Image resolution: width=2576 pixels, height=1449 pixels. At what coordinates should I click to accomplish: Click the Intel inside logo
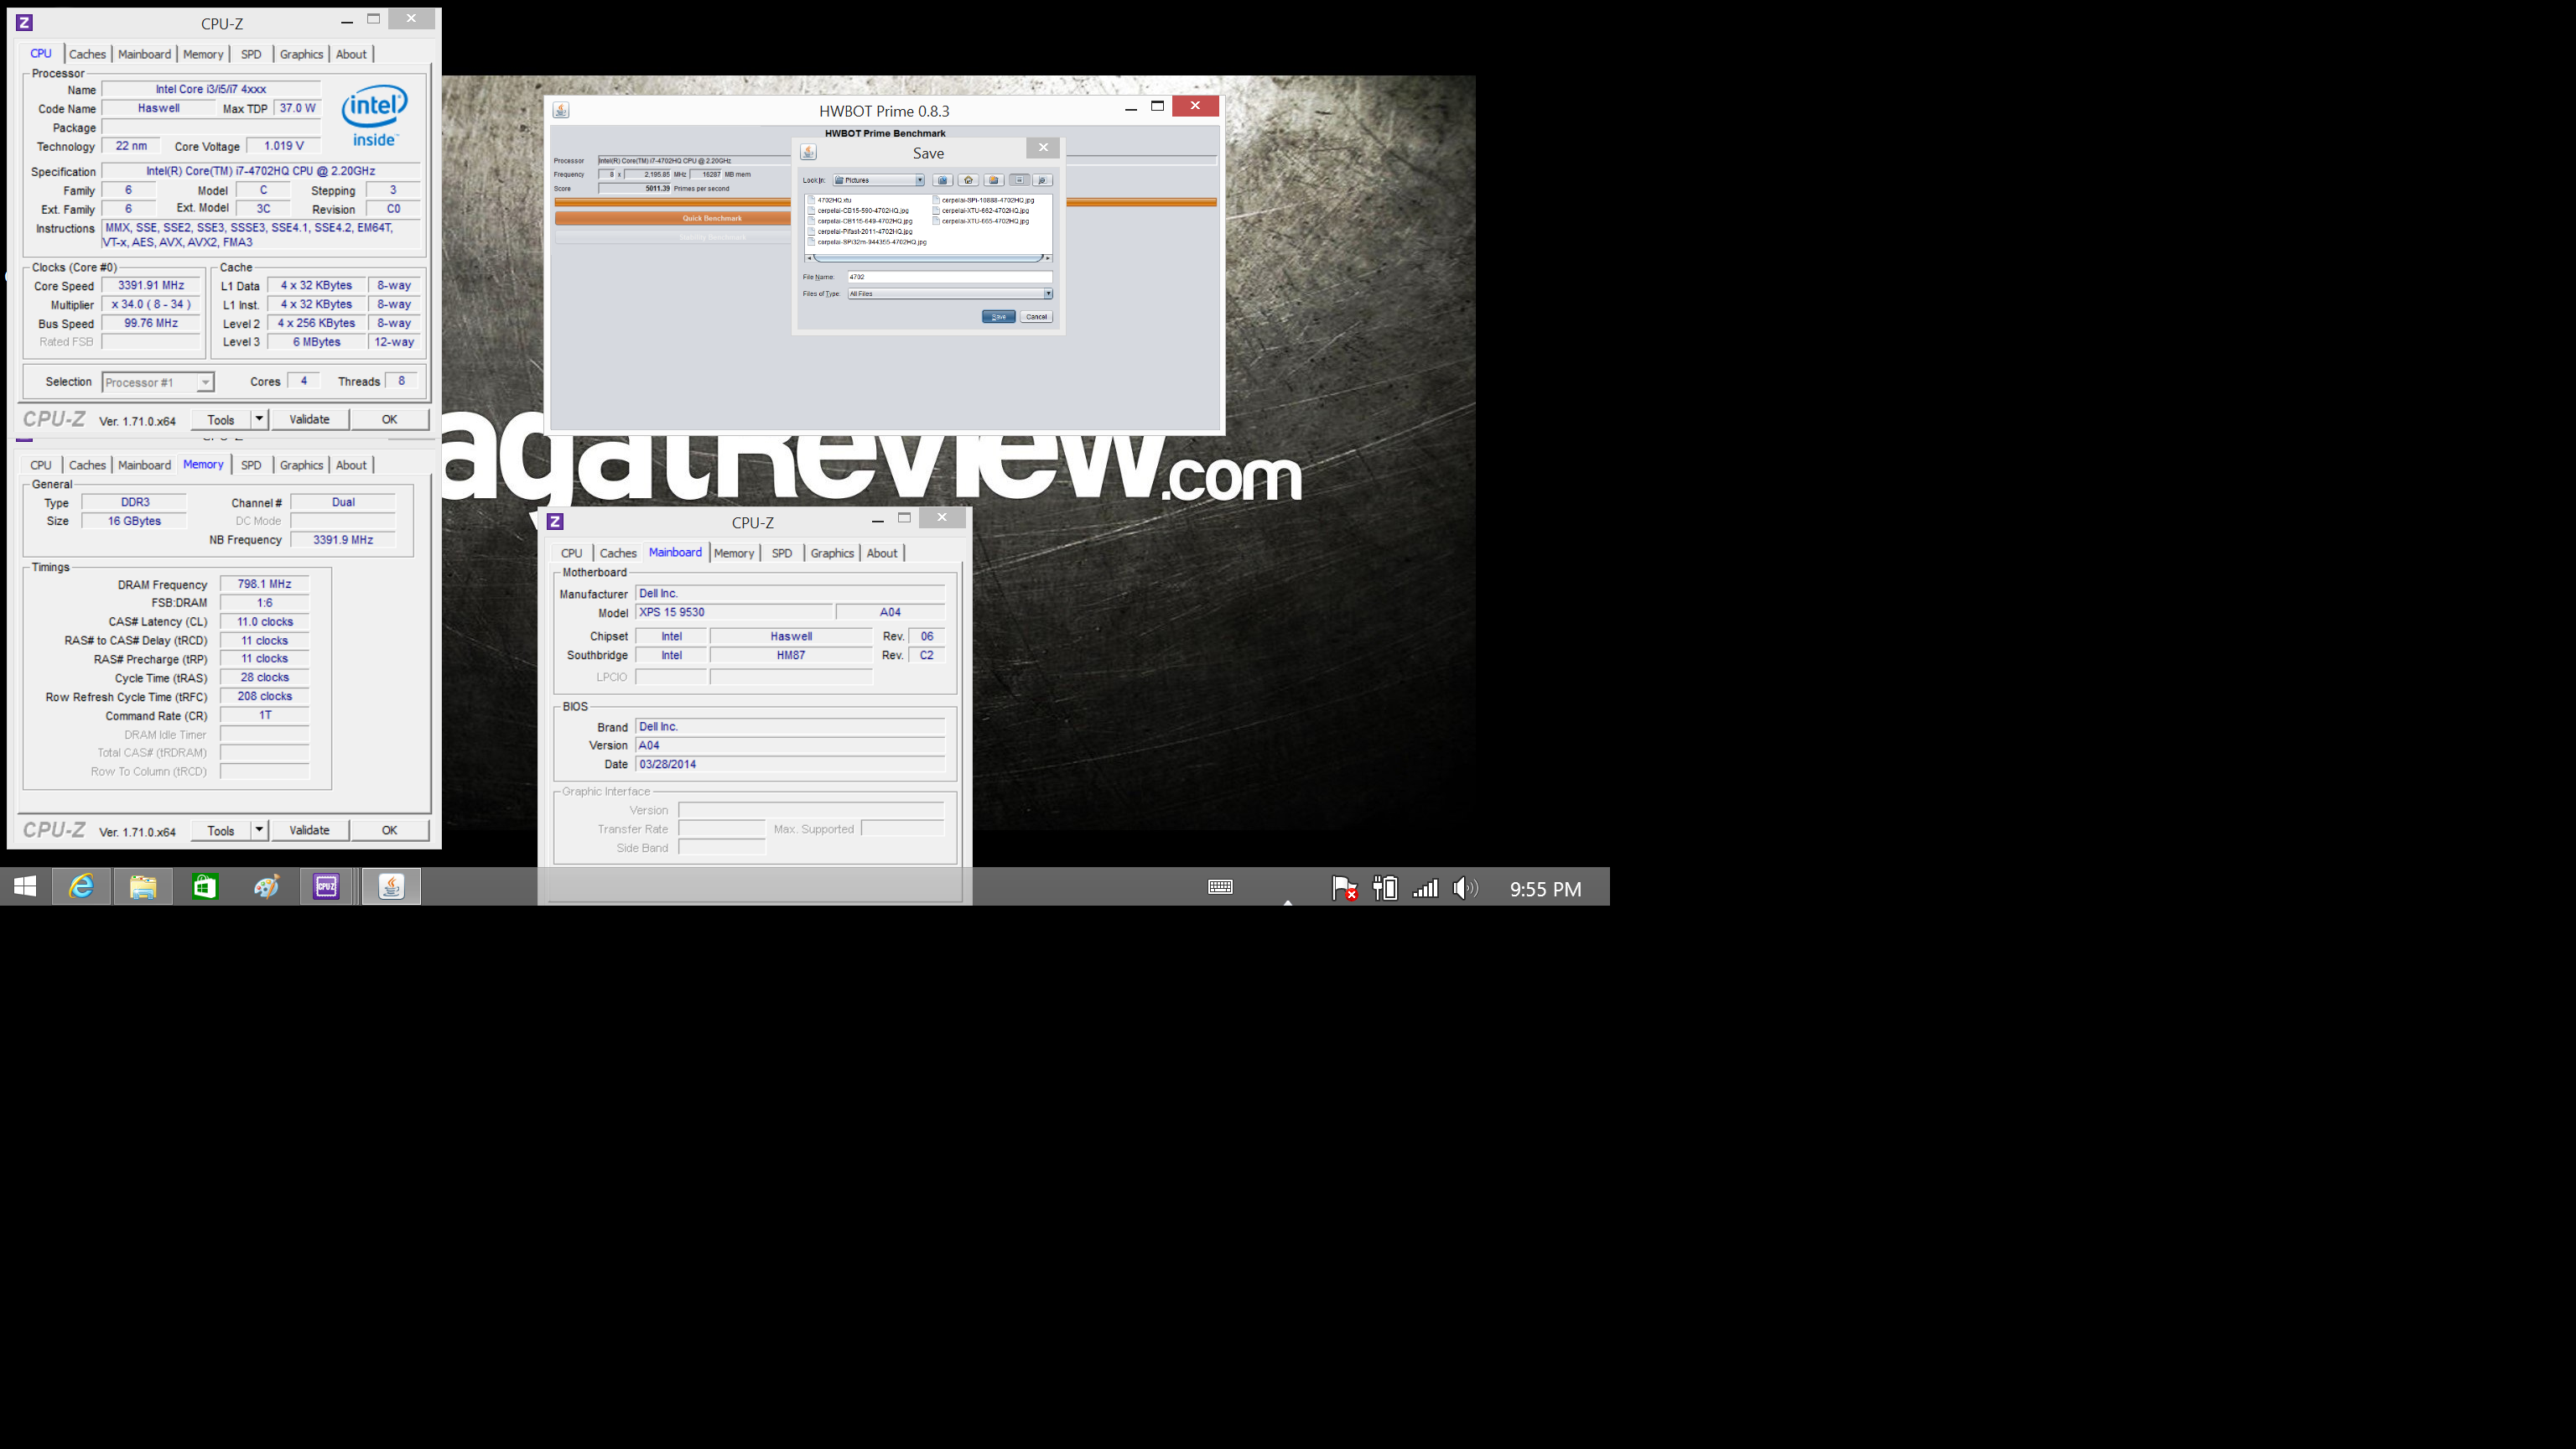(x=375, y=116)
